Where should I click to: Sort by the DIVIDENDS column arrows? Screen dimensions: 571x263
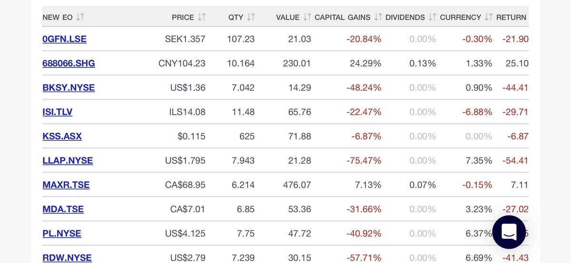point(432,17)
